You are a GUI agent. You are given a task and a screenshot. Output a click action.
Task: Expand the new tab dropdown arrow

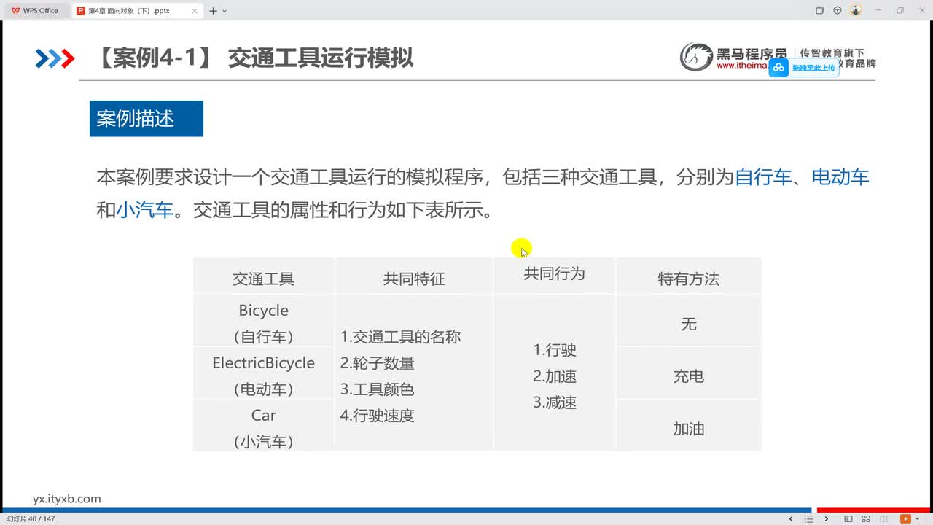click(x=225, y=11)
